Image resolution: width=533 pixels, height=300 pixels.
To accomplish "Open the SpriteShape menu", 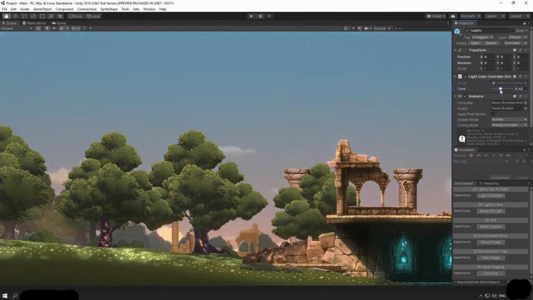I will tap(109, 9).
